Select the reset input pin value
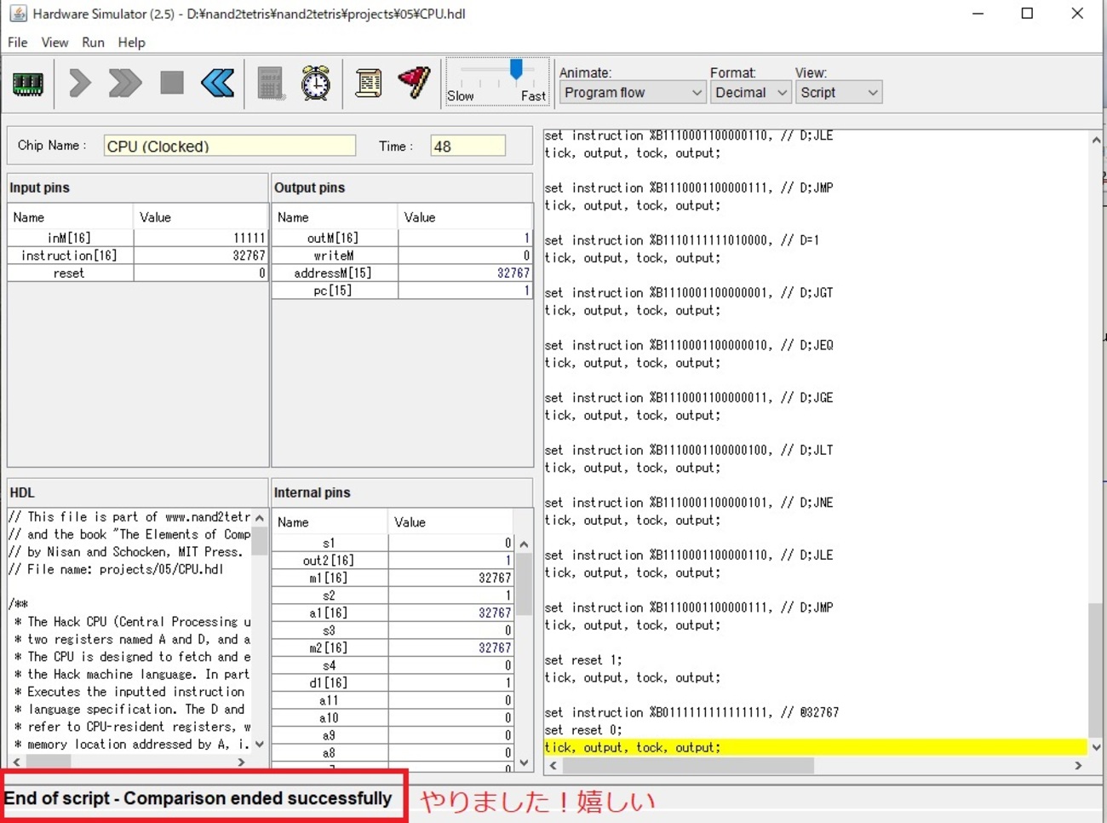1107x823 pixels. coord(200,273)
